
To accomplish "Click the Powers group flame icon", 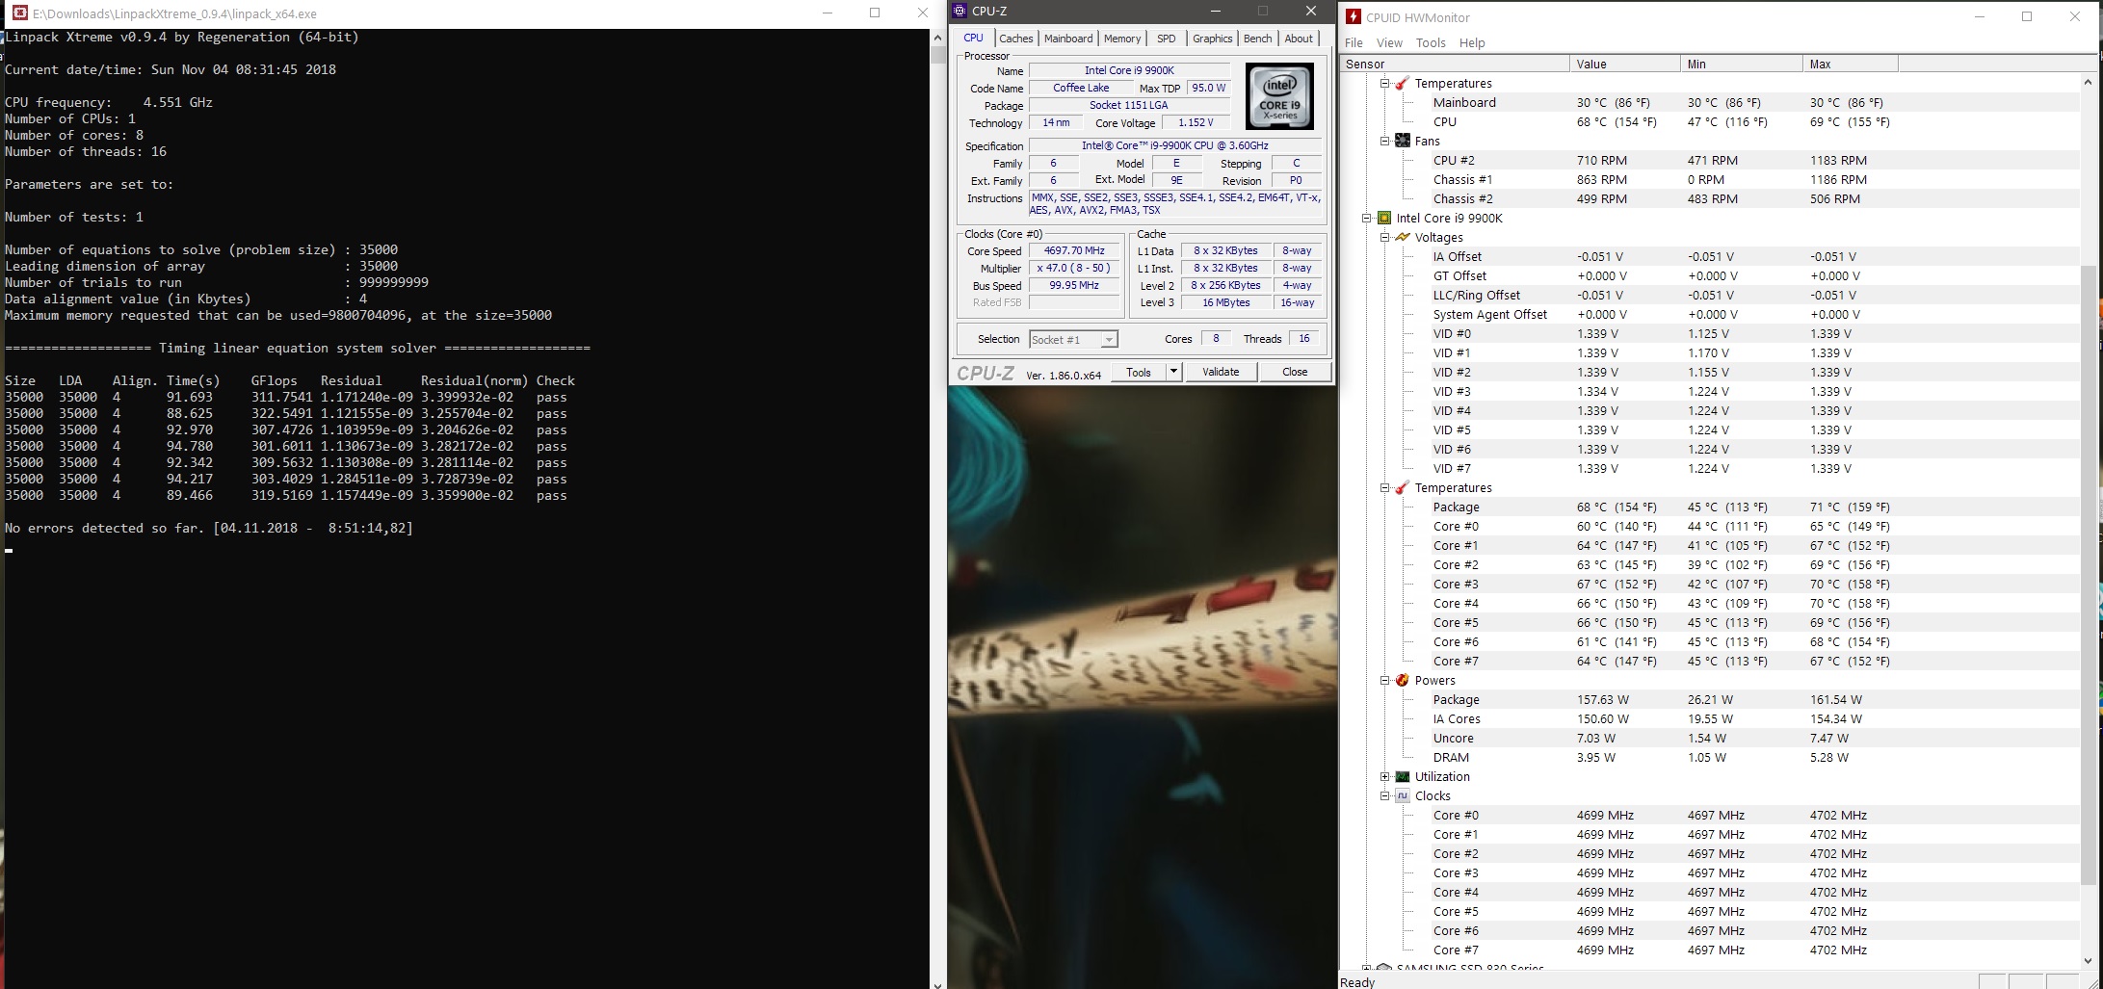I will 1402,681.
